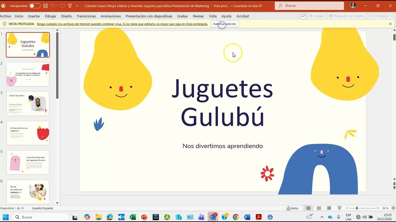The height and width of the screenshot is (222, 396).
Task: Click the Next Slide double-arrow button
Action: (x=394, y=188)
